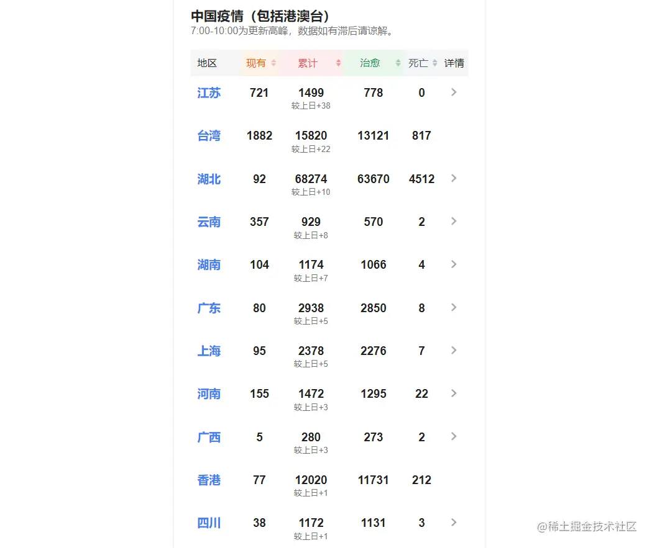
Task: Click the 现有 column header
Action: click(255, 63)
